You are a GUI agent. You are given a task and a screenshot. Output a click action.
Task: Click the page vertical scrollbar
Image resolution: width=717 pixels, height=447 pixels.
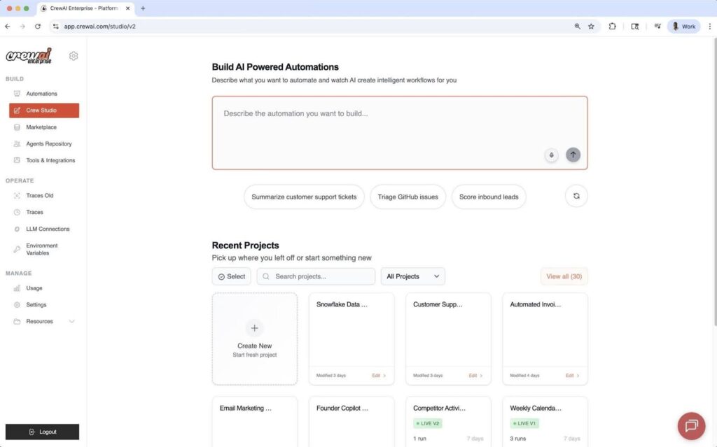pyautogui.click(x=715, y=181)
